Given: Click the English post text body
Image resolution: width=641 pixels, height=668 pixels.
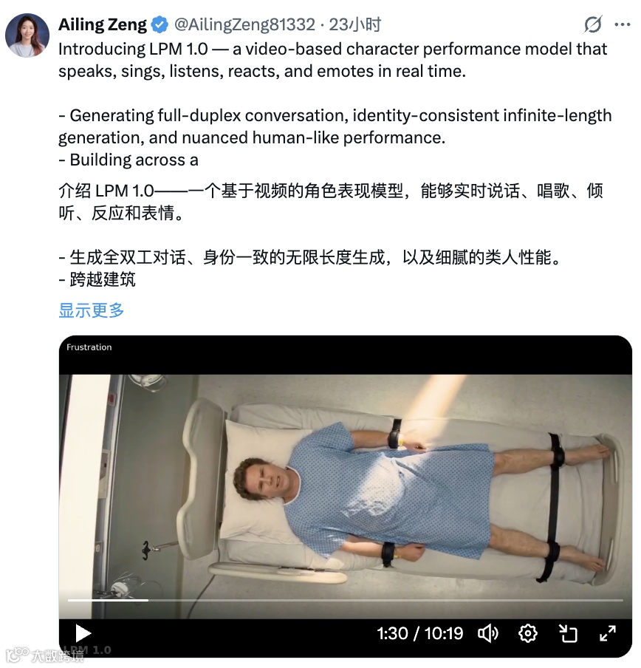Looking at the screenshot, I should pos(335,104).
